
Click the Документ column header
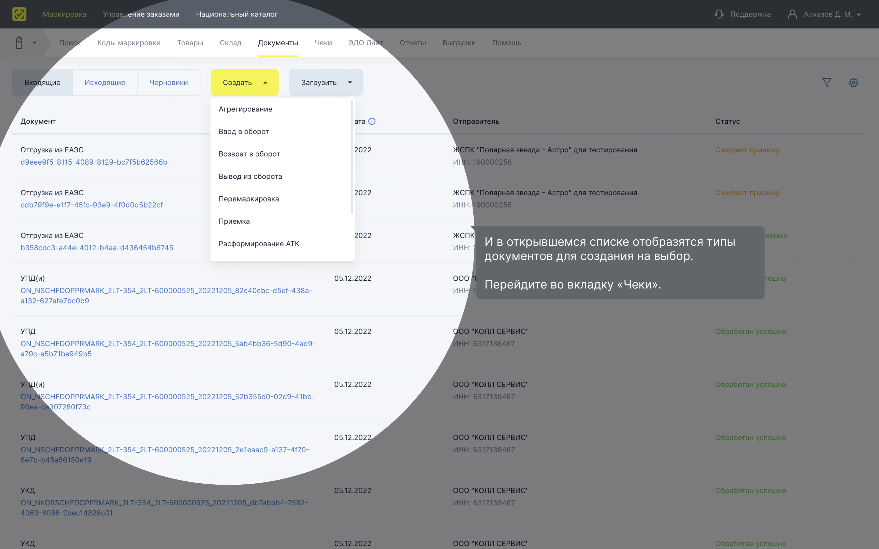[x=38, y=121]
